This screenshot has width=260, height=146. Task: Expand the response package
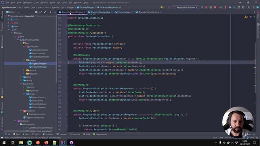point(24,74)
